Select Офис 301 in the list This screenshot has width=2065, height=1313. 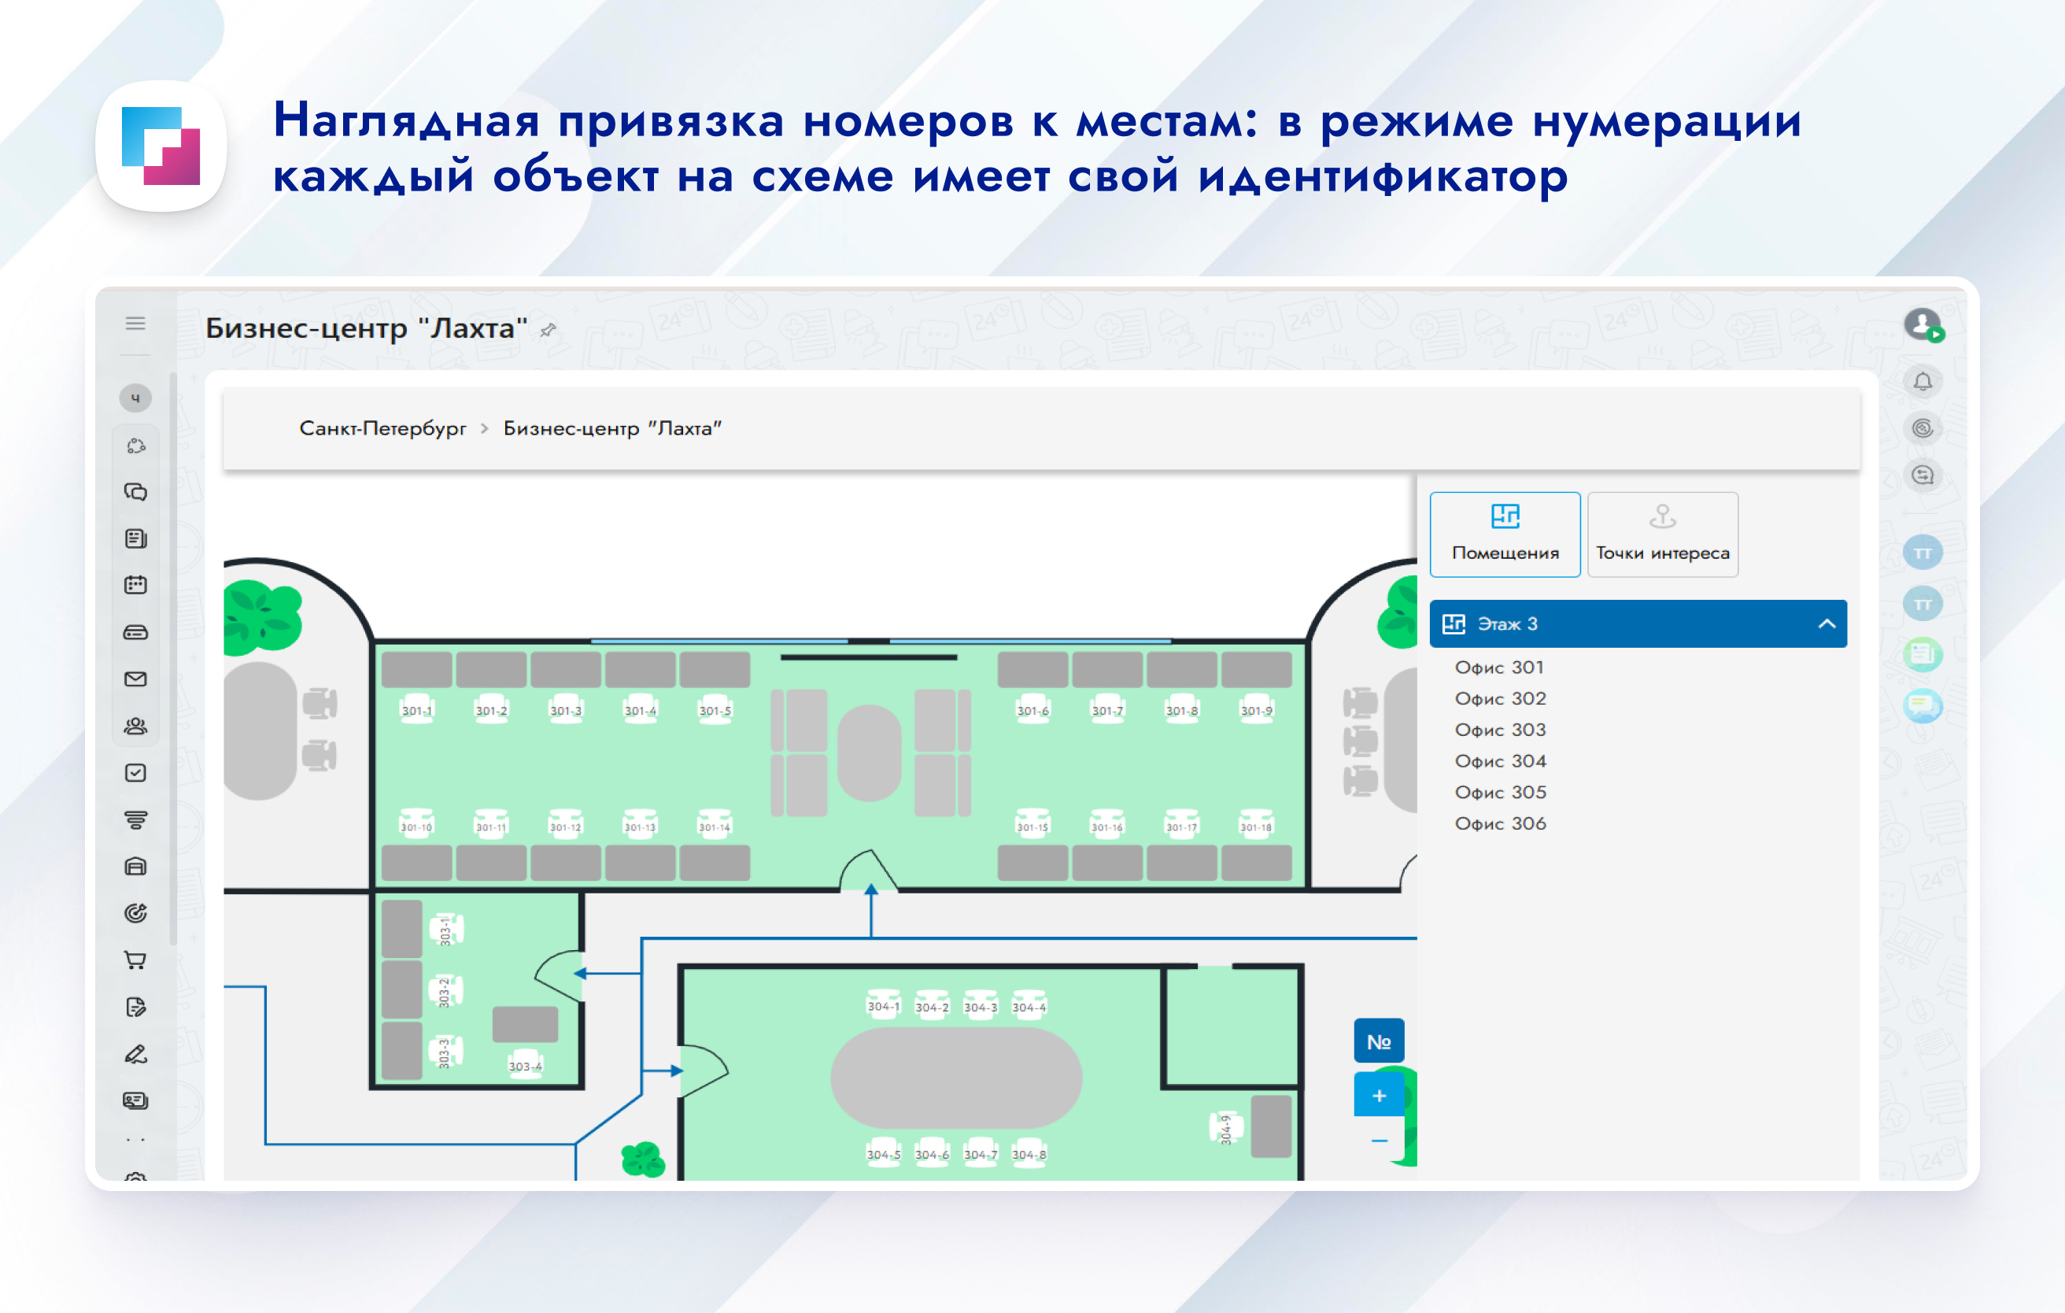(1500, 668)
